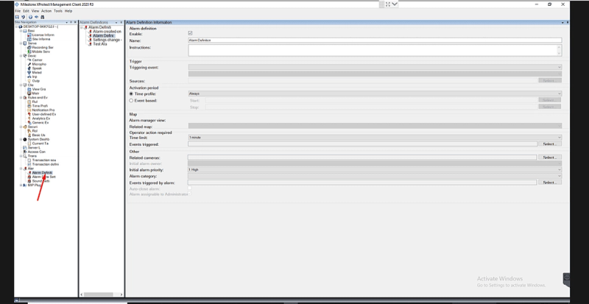Toggle the Enable alarm definition checkbox
The height and width of the screenshot is (304, 589).
coord(190,33)
